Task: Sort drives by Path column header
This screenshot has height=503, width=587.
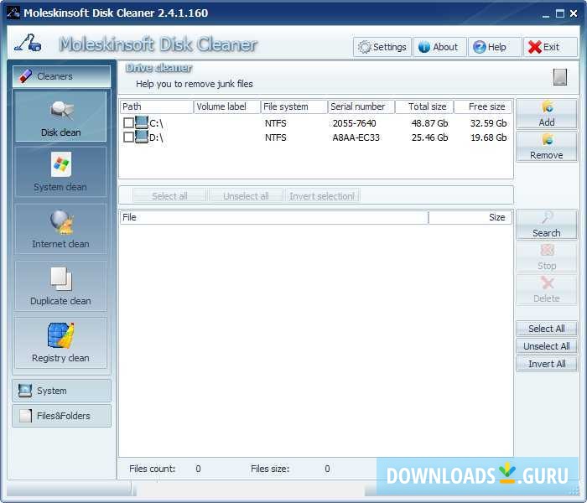Action: (157, 106)
